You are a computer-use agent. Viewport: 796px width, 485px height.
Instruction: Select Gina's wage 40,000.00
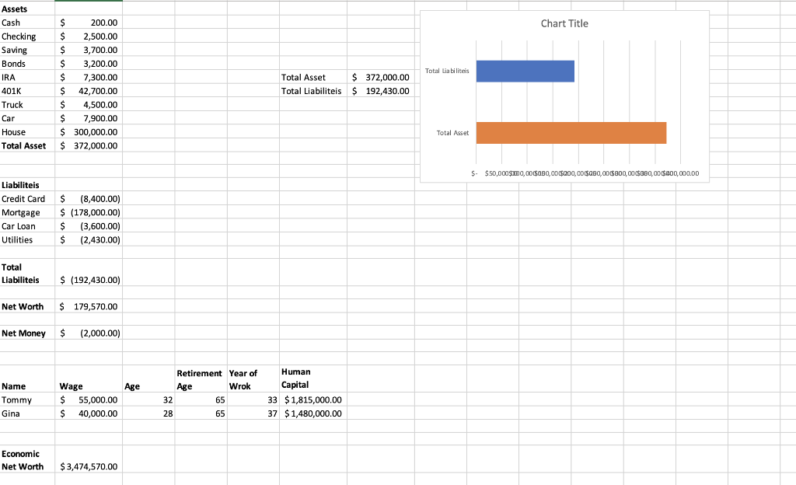pyautogui.click(x=89, y=413)
